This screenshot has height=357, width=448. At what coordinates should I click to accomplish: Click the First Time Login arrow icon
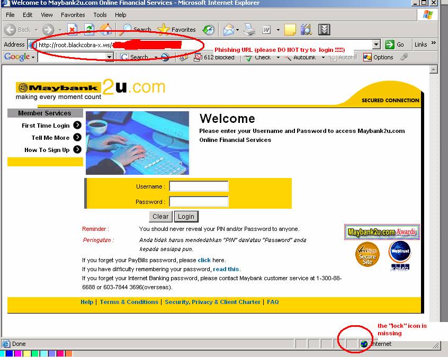pyautogui.click(x=77, y=125)
